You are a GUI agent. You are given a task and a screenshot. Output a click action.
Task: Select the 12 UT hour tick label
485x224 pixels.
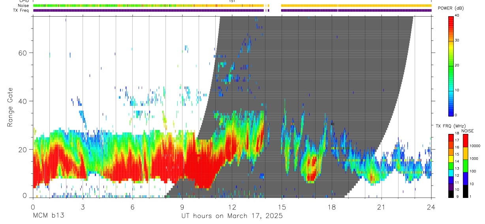[x=232, y=207]
